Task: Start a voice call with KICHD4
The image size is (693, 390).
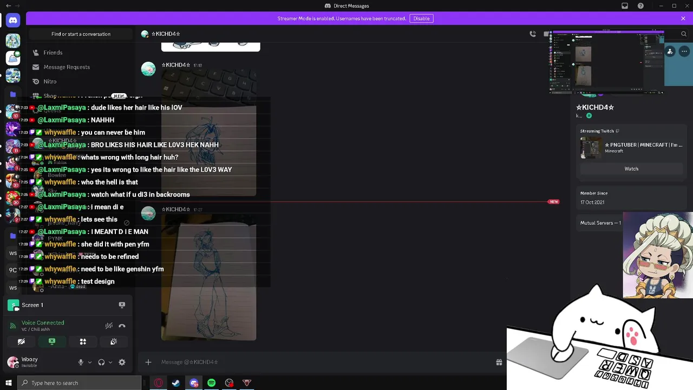Action: point(533,34)
